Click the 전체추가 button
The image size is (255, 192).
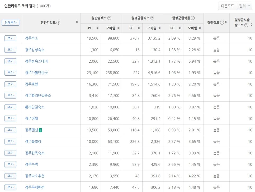pyautogui.click(x=11, y=23)
